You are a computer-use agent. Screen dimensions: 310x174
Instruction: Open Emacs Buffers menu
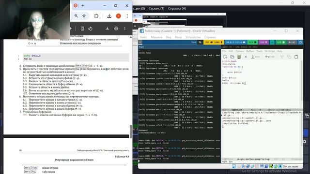[x=250, y=51]
